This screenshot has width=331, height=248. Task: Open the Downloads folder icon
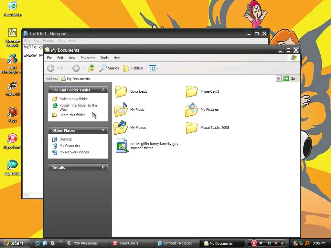[x=121, y=91]
